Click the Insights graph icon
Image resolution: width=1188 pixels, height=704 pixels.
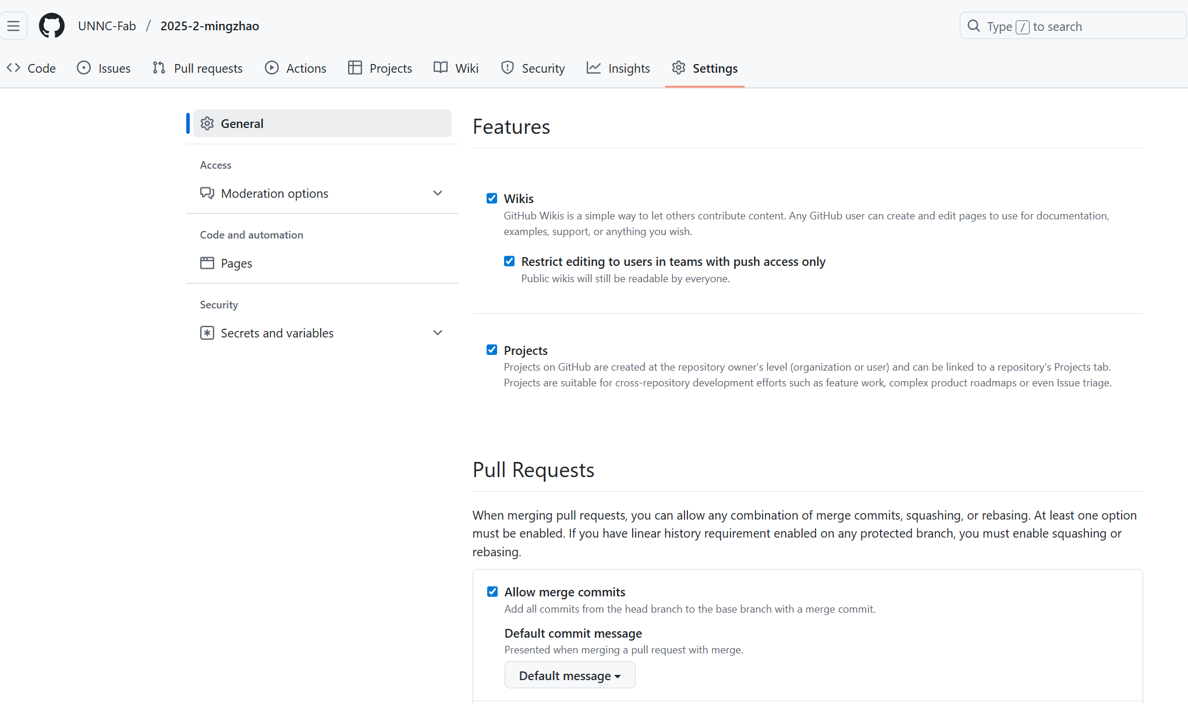[x=593, y=68]
